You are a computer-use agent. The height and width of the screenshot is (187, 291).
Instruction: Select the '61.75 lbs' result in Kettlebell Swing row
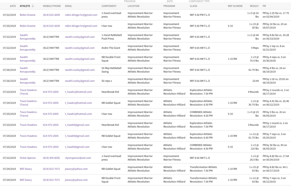click(x=254, y=70)
